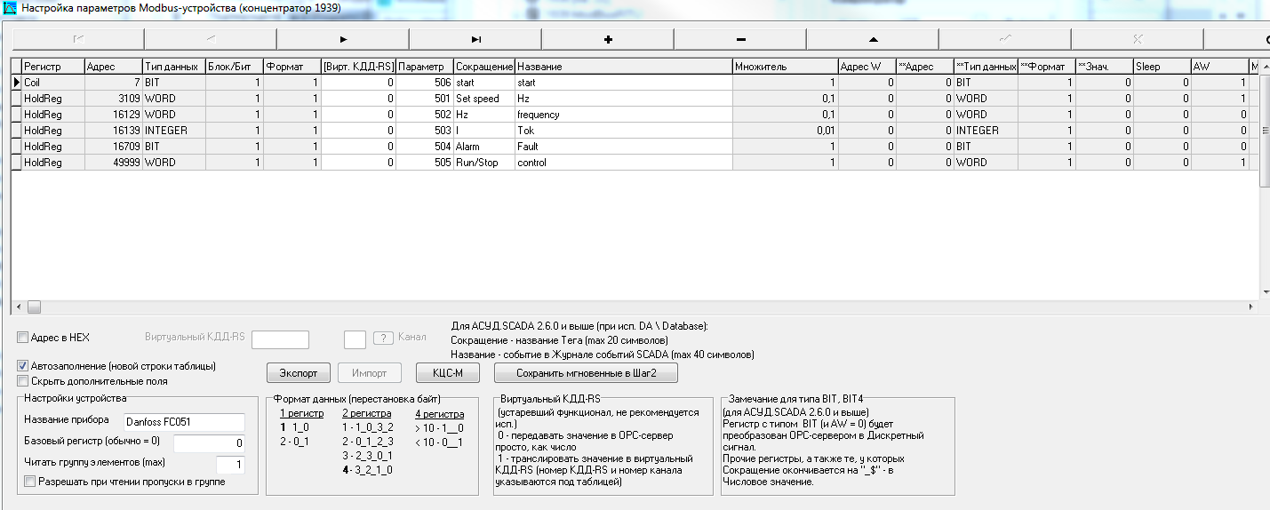Viewport: 1270px width, 510px height.
Task: Go to the next record in the table
Action: tap(343, 39)
